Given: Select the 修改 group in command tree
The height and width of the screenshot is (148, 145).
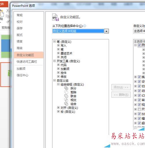Looking at the screenshot, I should (x=64, y=77).
